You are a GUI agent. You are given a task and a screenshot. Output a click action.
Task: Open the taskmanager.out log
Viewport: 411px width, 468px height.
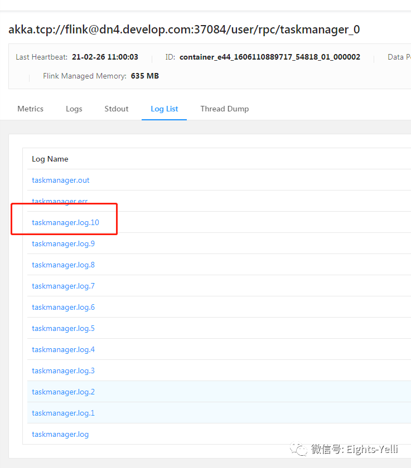tap(61, 181)
